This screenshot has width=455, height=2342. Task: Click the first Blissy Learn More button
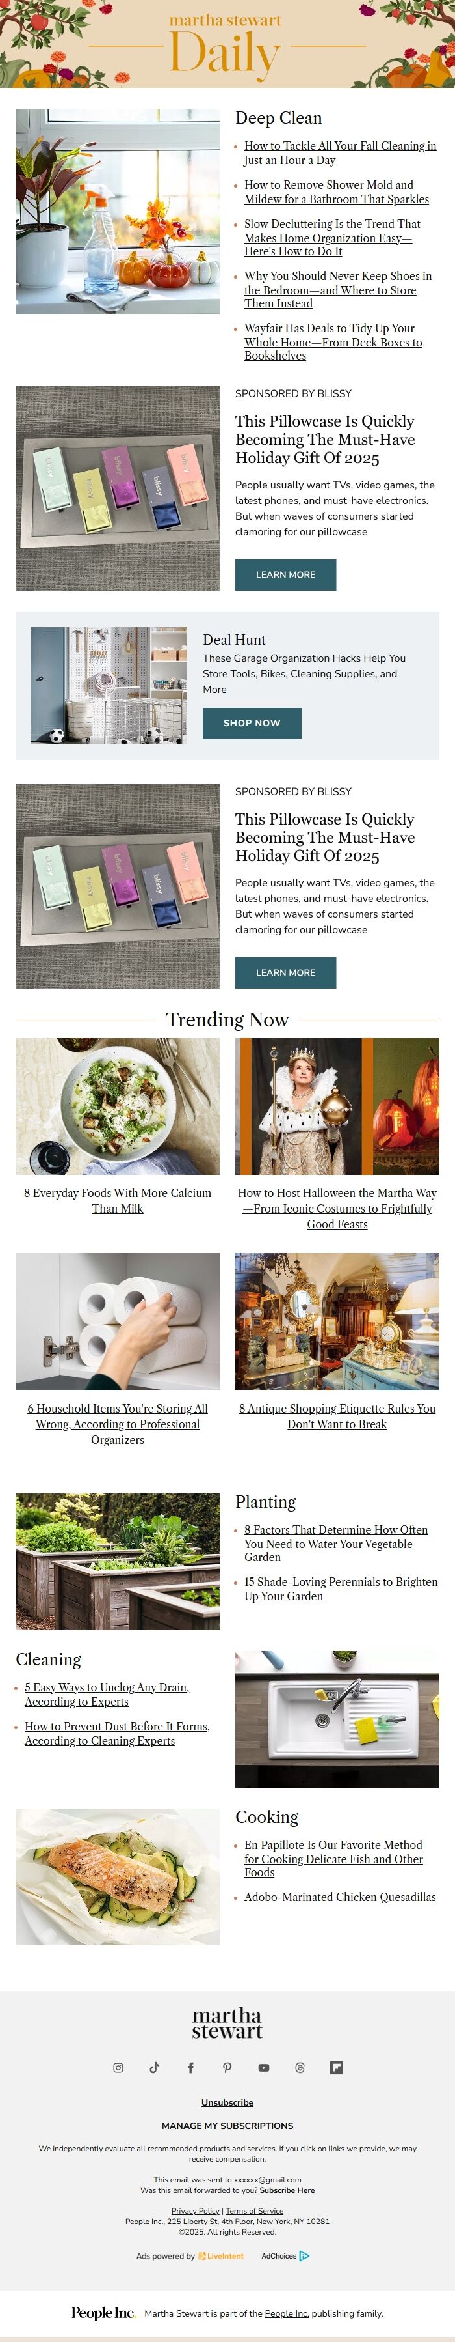pyautogui.click(x=285, y=574)
